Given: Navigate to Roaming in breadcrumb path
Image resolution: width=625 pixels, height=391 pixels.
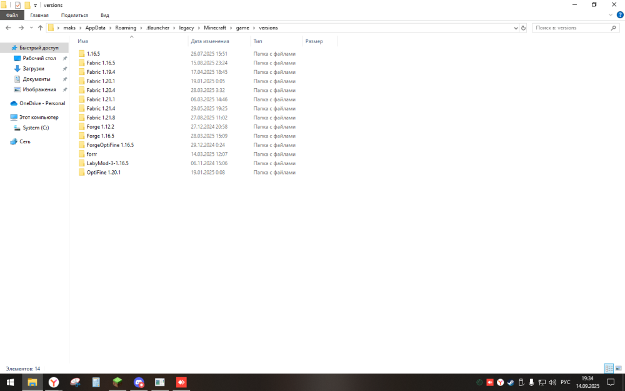Looking at the screenshot, I should pos(126,28).
